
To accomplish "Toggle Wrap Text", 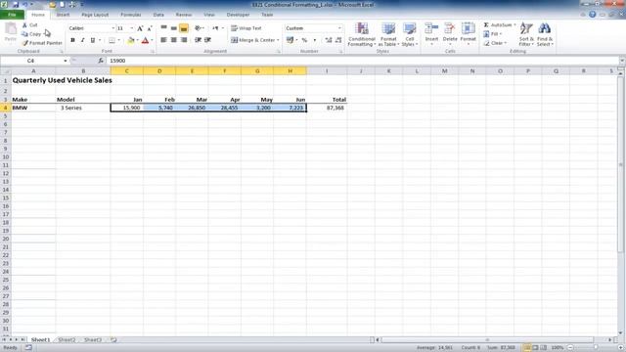I will (x=246, y=28).
